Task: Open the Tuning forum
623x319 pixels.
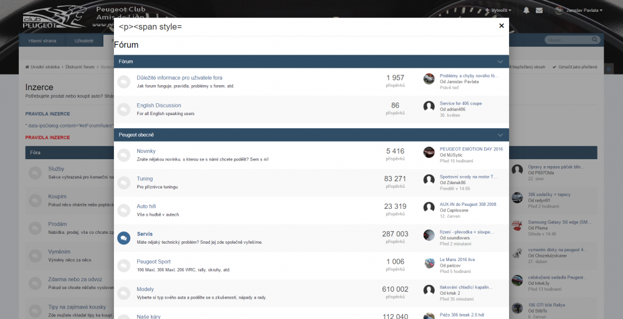Action: click(145, 178)
